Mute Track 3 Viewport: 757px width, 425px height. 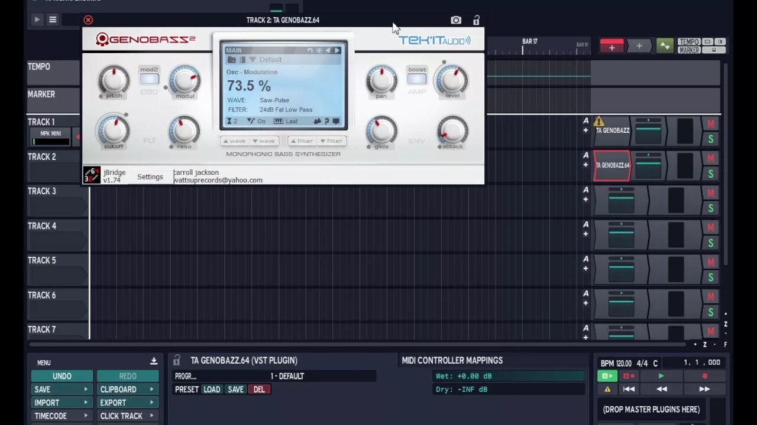710,193
